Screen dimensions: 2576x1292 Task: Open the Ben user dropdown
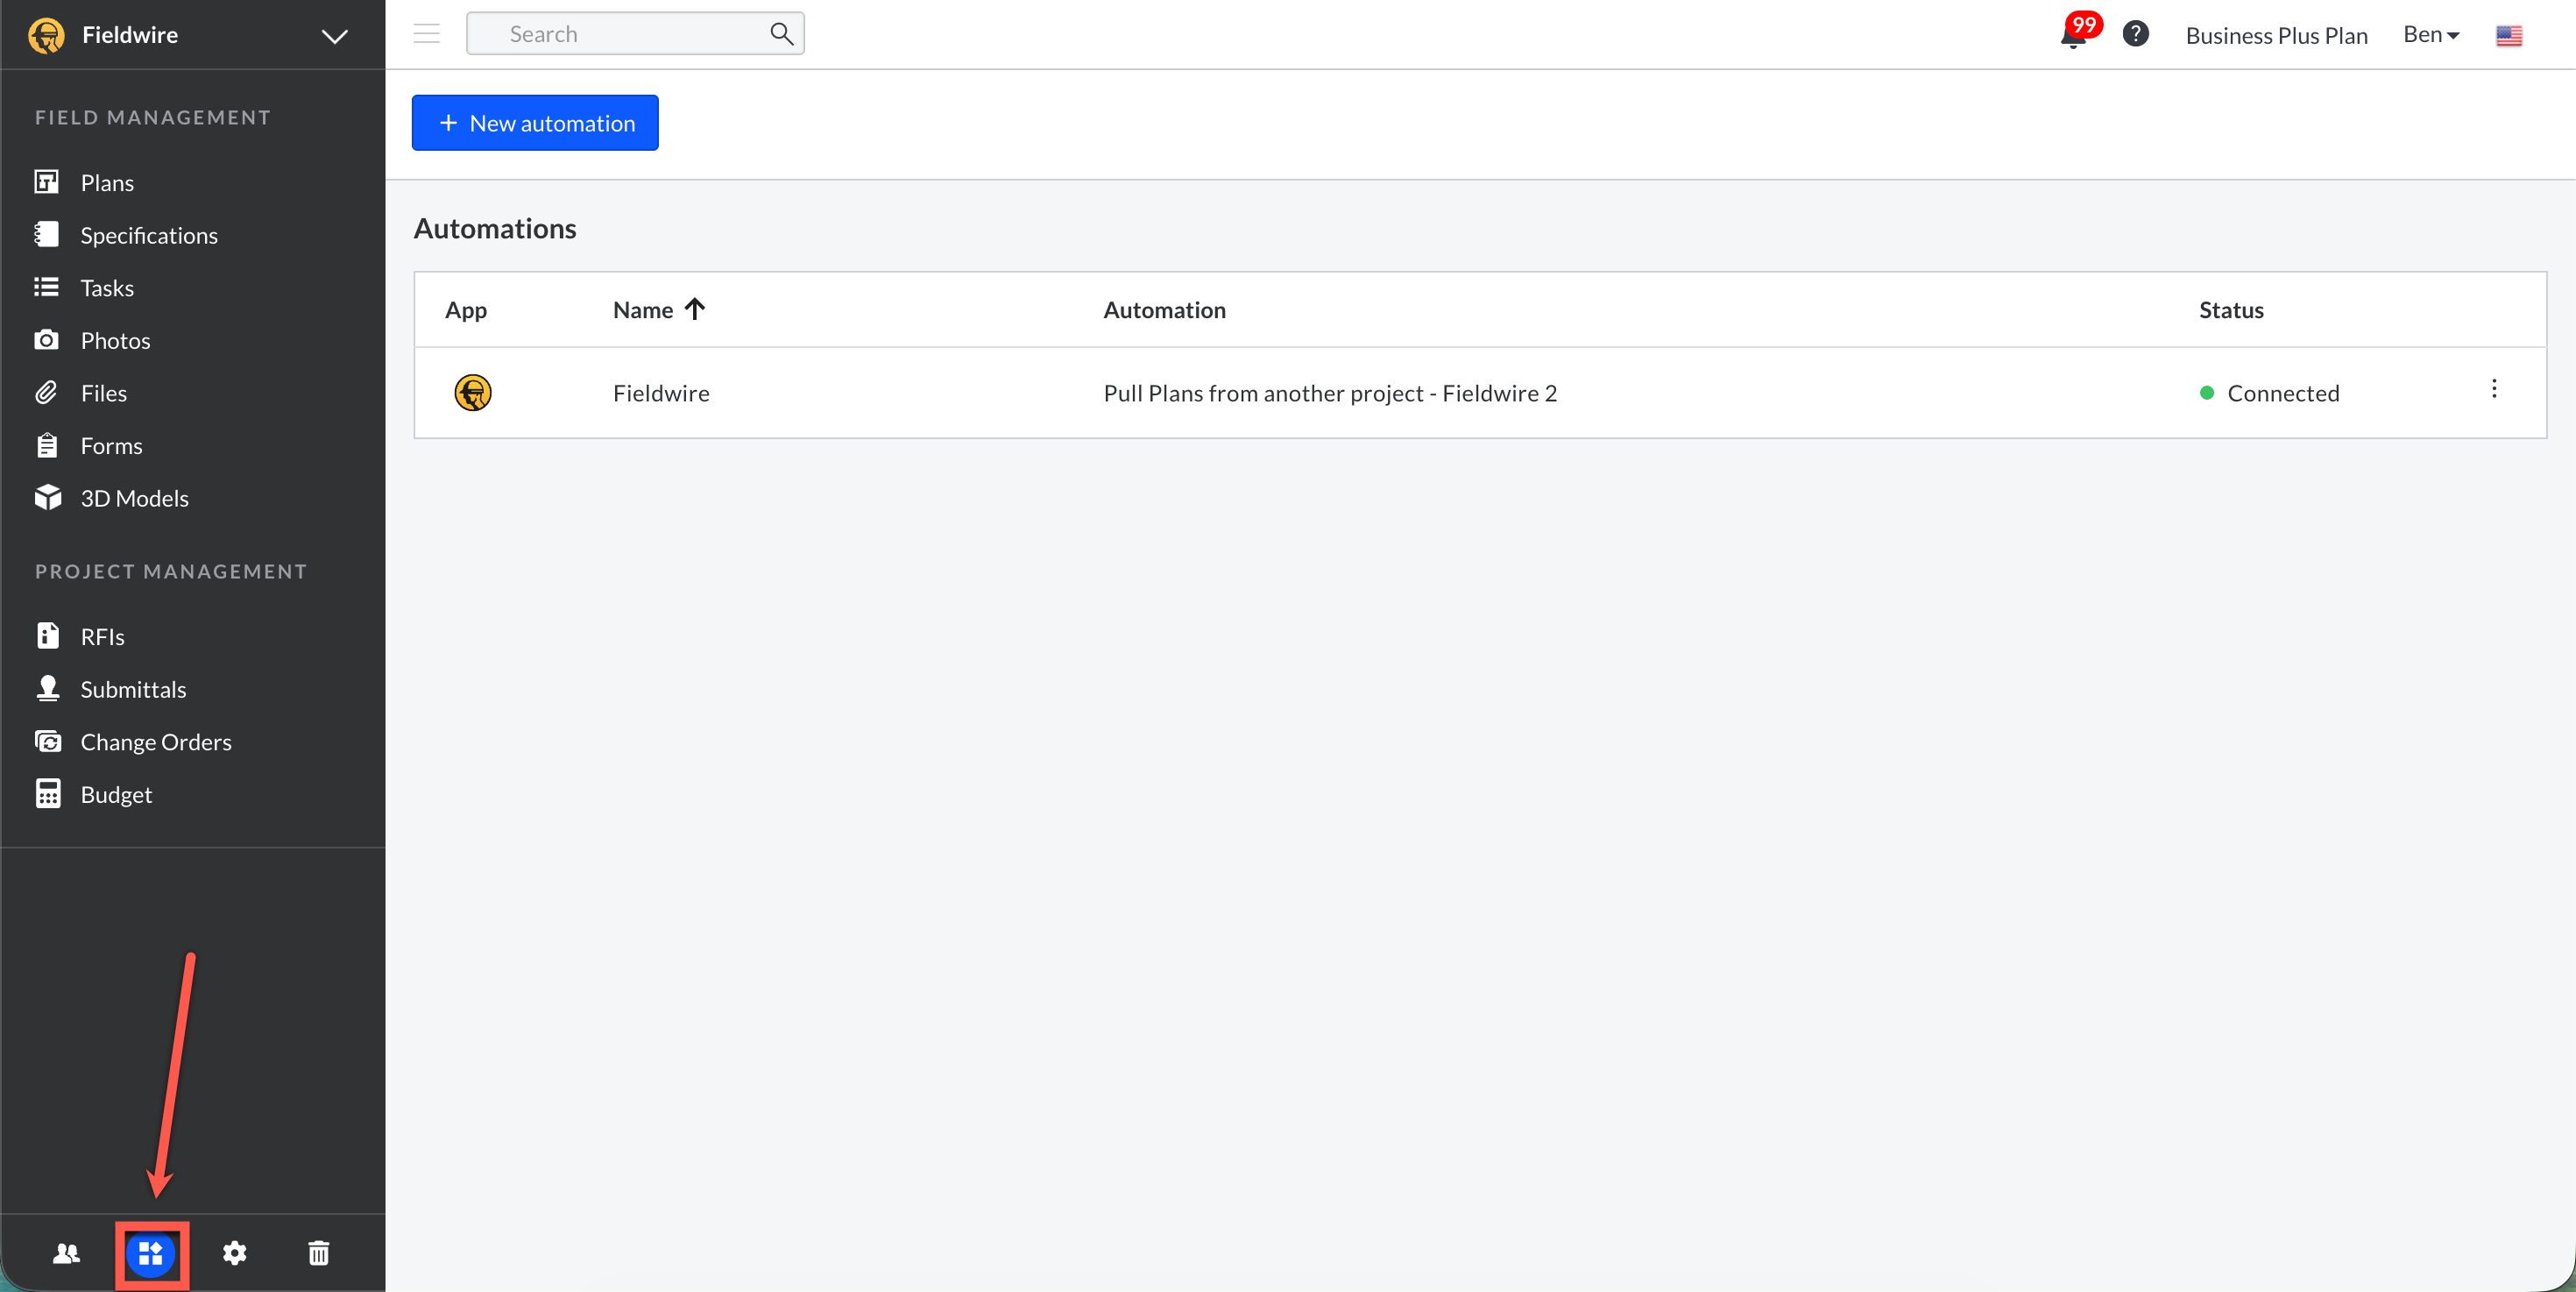[x=2430, y=34]
